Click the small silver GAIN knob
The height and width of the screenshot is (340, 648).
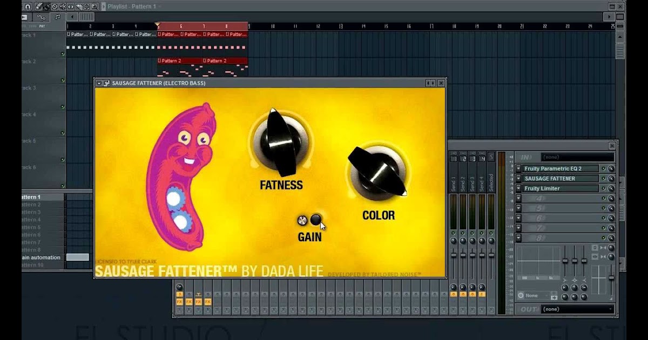tap(302, 220)
